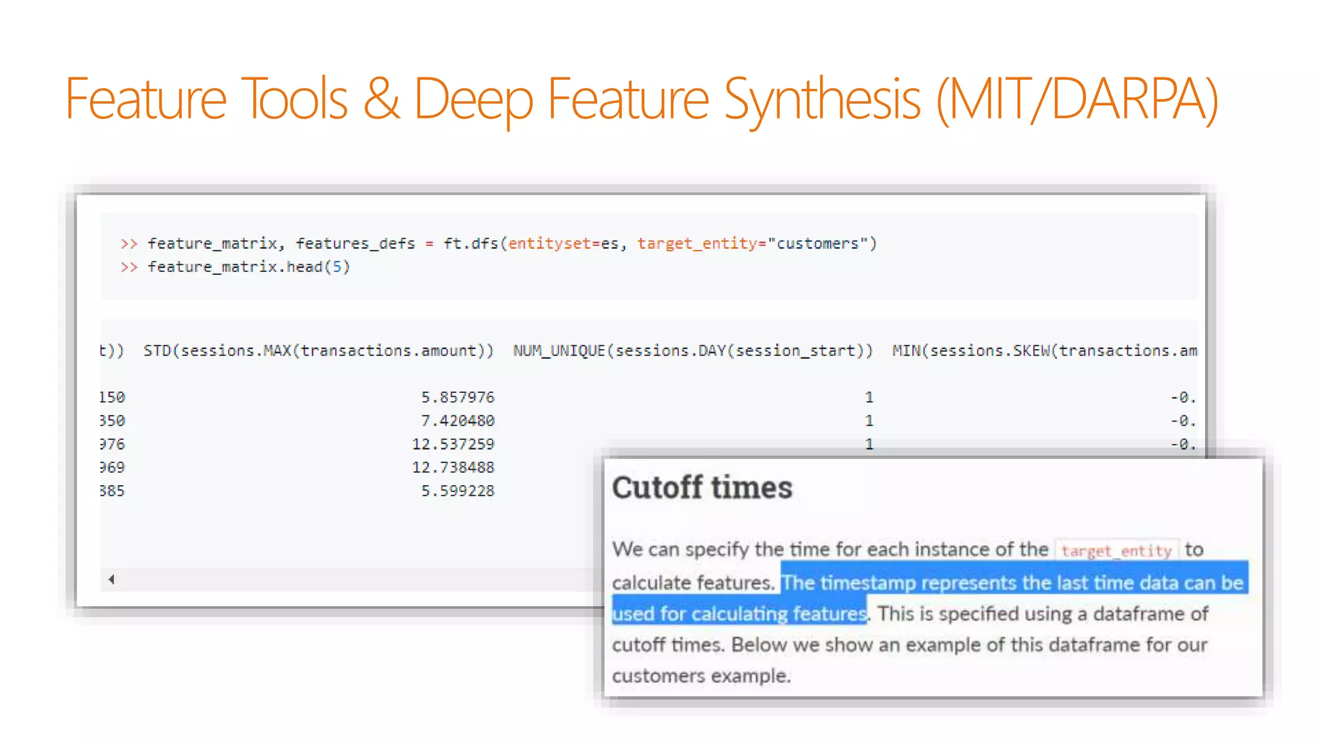
Task: Click the feature_matrix.head(5) code line
Action: coord(249,267)
